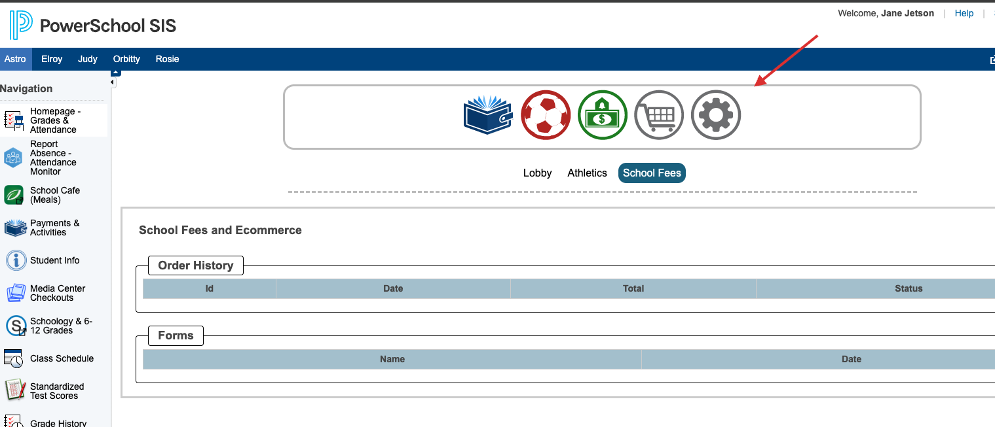Collapse the header with the up arrow
This screenshot has height=427, width=995.
click(116, 72)
